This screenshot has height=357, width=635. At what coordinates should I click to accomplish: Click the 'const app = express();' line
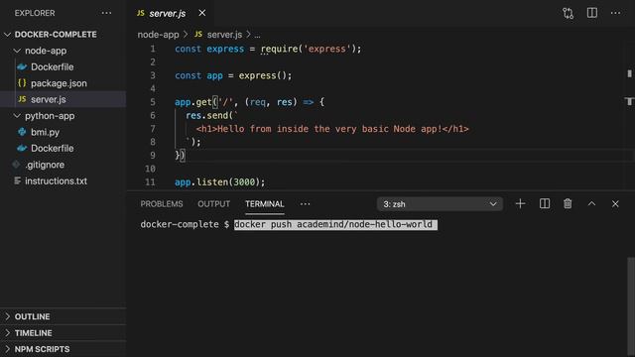(233, 75)
